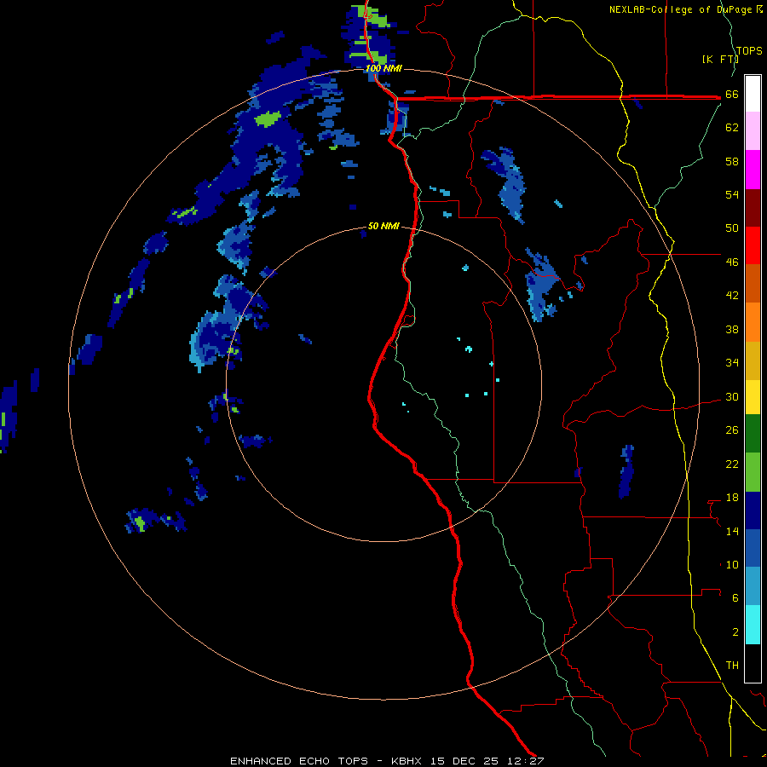Viewport: 767px width, 767px height.
Task: Click the dark red 54 kft legend swatch
Action: click(753, 207)
